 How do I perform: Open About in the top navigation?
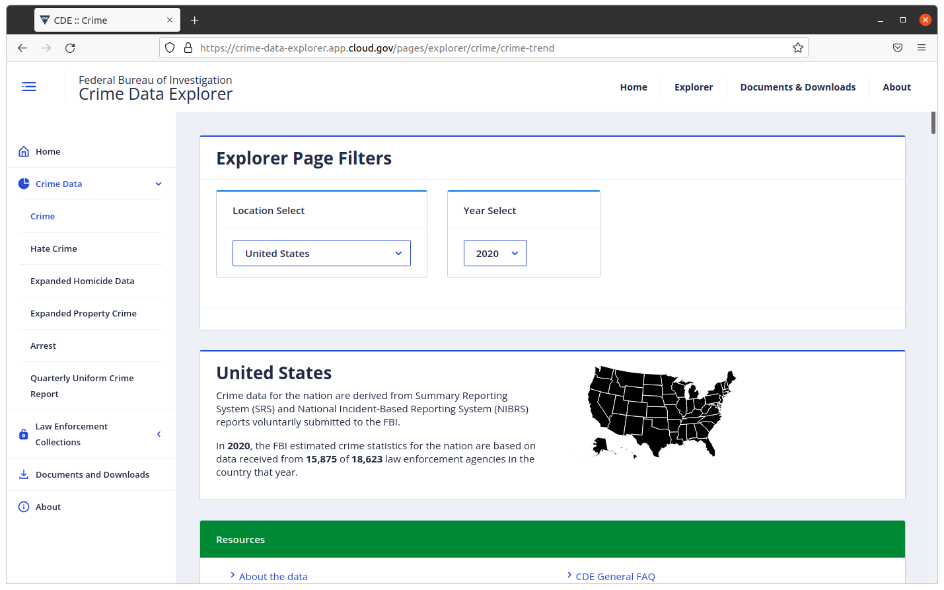(896, 87)
